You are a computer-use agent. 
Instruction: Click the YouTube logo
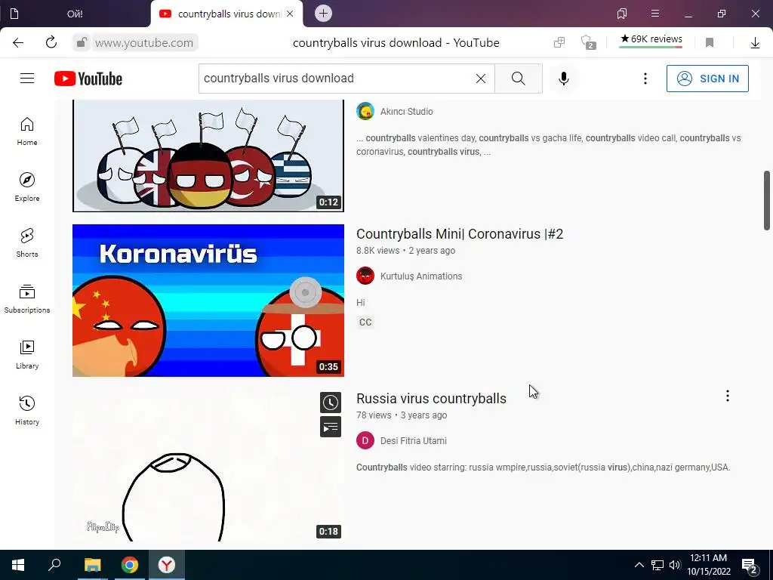click(88, 79)
